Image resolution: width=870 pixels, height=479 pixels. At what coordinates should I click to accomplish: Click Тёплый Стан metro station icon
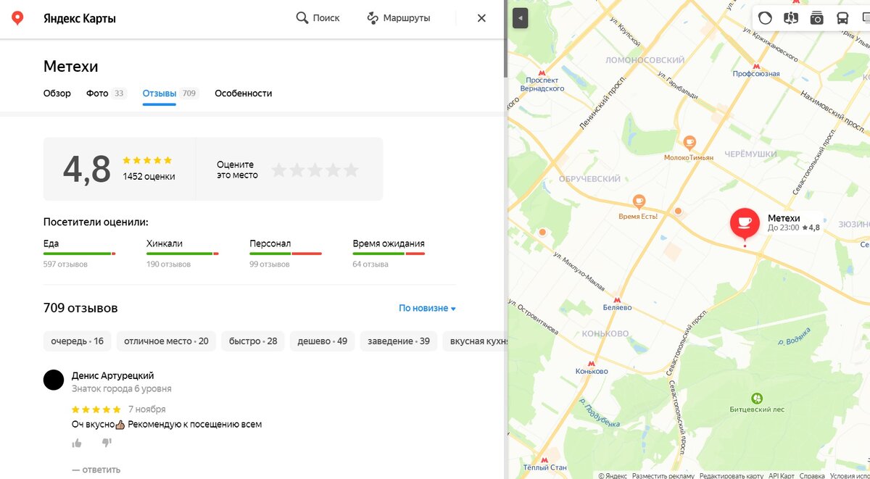click(545, 459)
